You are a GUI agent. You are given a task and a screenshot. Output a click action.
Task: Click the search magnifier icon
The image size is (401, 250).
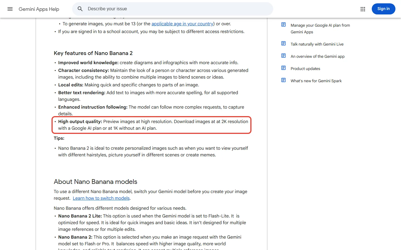click(80, 9)
